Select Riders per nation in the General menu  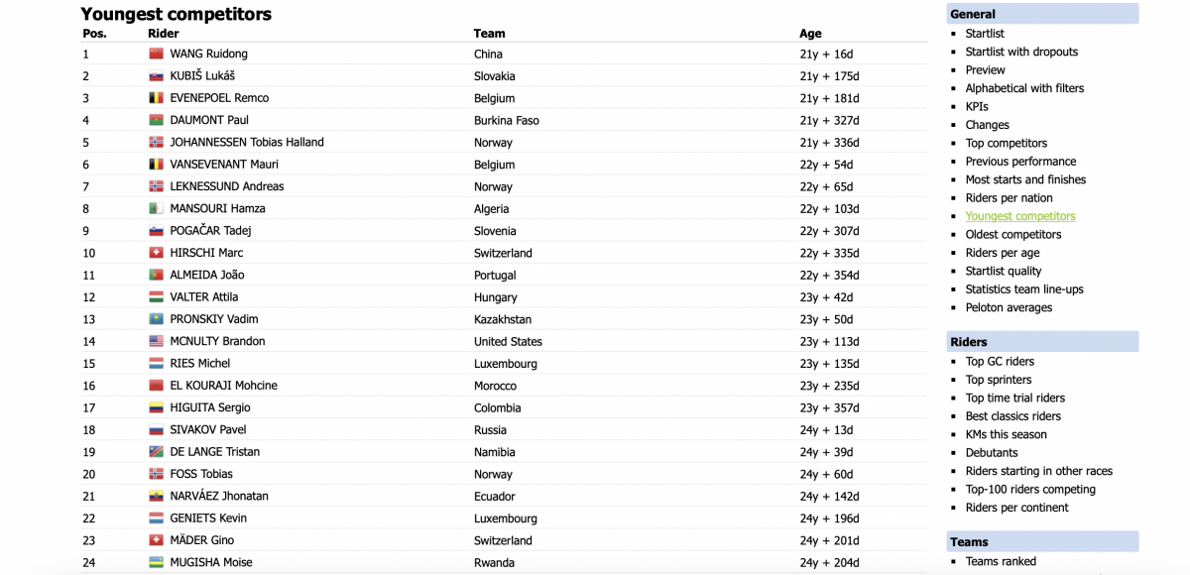(1010, 197)
